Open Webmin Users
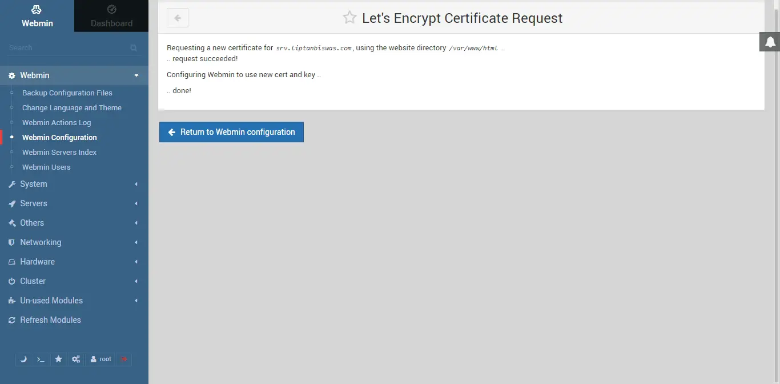Image resolution: width=780 pixels, height=384 pixels. pos(46,167)
